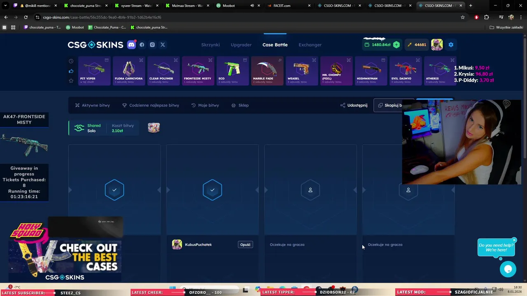Screen dimensions: 527x296
Task: Open a new browser tab
Action: click(x=471, y=6)
